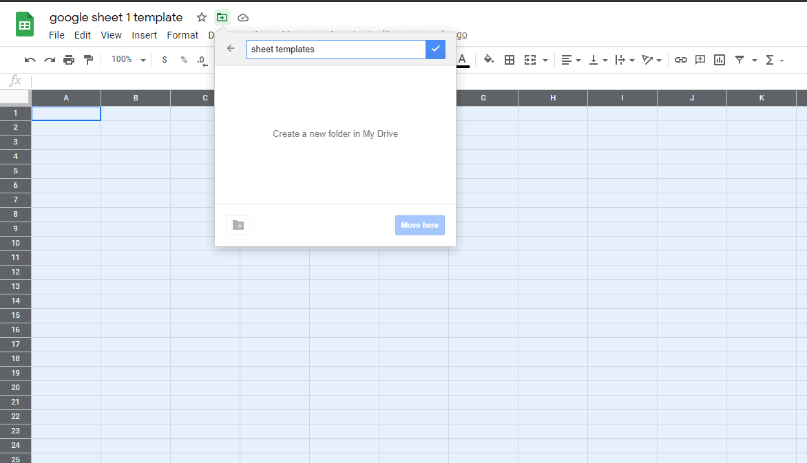This screenshot has width=807, height=463.
Task: Go back in the move dialog
Action: point(231,48)
